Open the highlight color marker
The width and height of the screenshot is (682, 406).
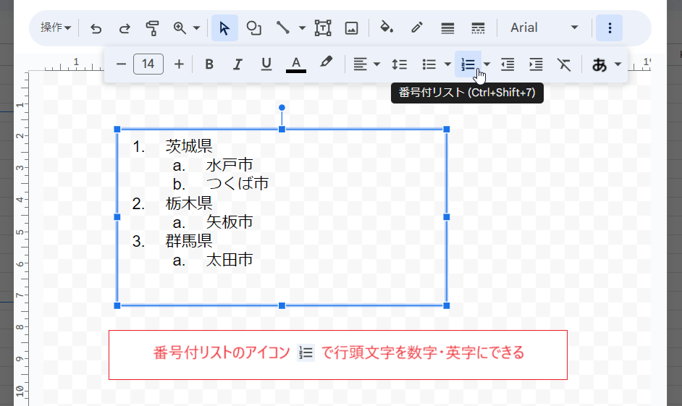pyautogui.click(x=327, y=63)
